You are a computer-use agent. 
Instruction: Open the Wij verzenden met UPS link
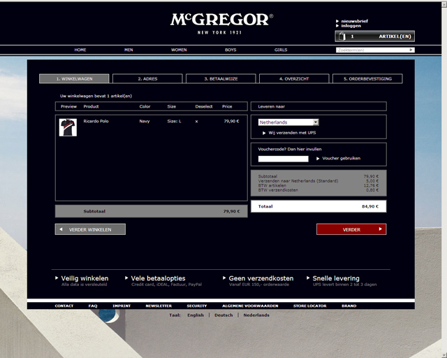pos(292,133)
